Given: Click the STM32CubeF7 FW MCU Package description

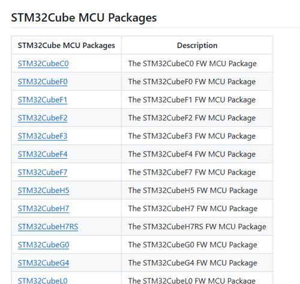Looking at the screenshot, I should pos(192,172).
